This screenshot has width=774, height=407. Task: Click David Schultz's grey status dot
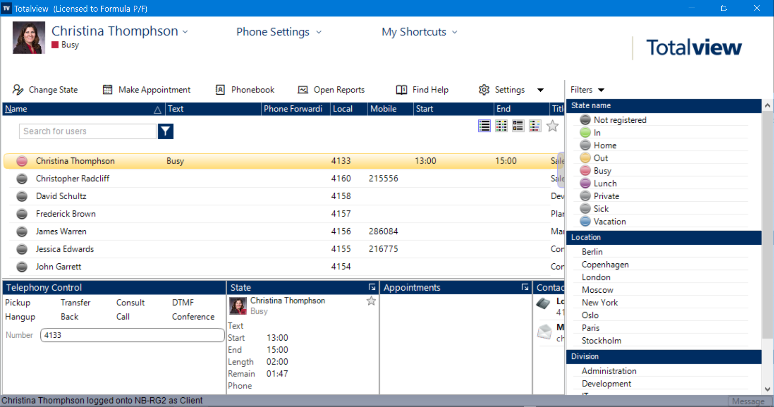(22, 196)
